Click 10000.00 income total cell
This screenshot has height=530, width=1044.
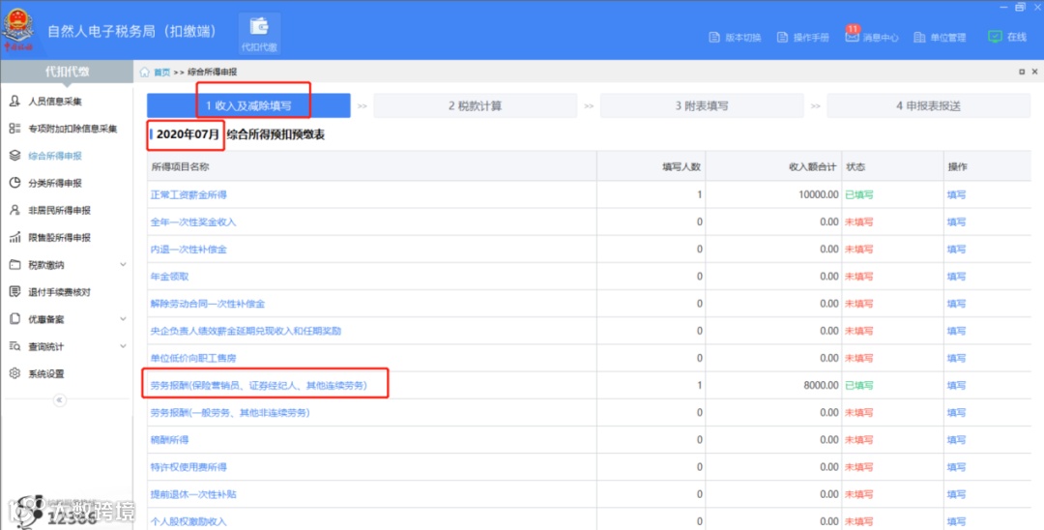point(819,195)
